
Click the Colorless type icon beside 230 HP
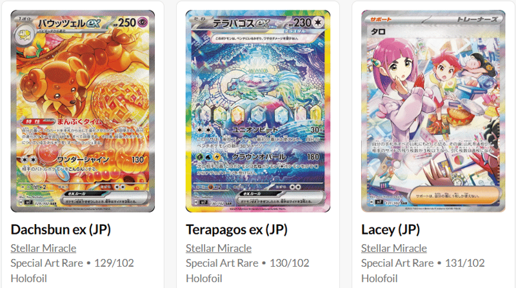[x=318, y=23]
